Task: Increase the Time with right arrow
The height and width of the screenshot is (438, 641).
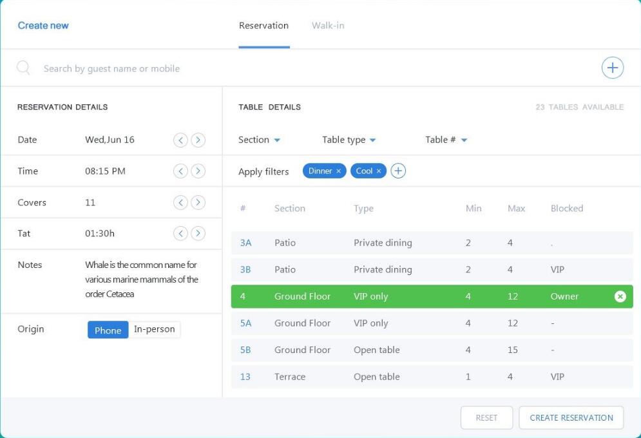Action: point(198,171)
